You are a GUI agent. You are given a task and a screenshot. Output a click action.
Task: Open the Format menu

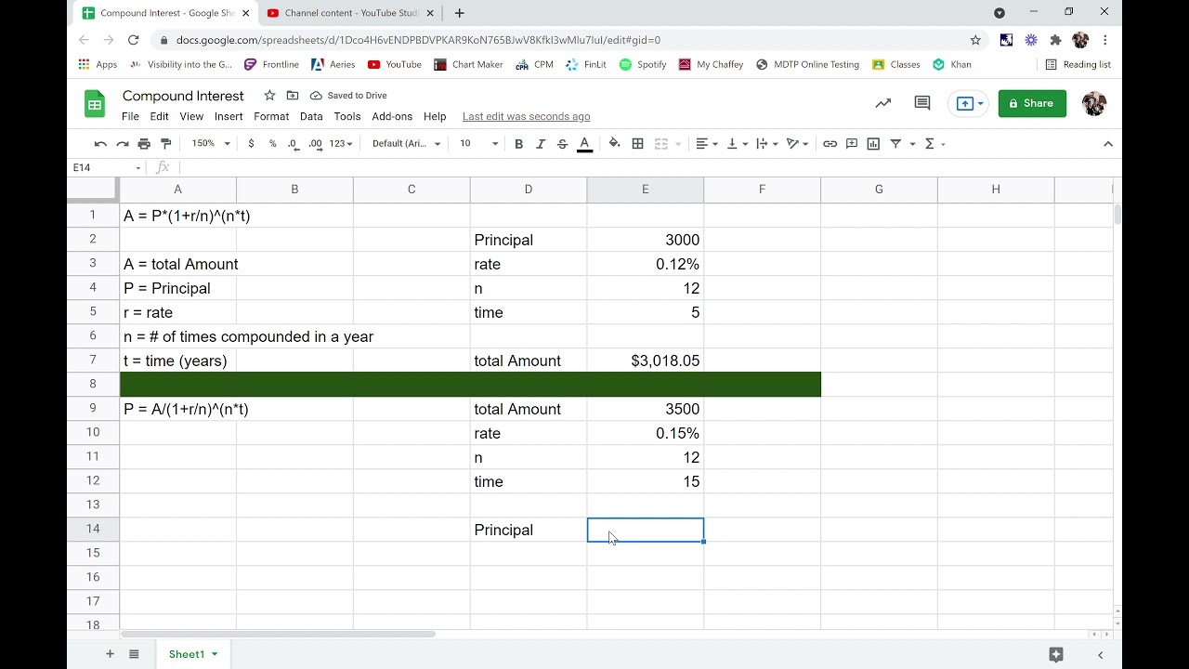271,116
